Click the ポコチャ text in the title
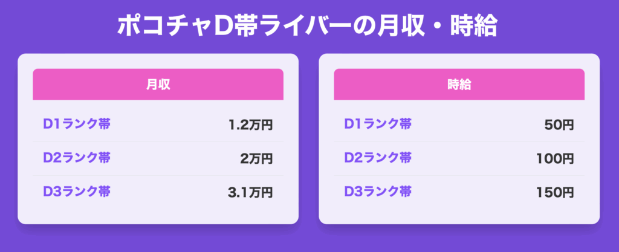The height and width of the screenshot is (252, 619). point(165,27)
